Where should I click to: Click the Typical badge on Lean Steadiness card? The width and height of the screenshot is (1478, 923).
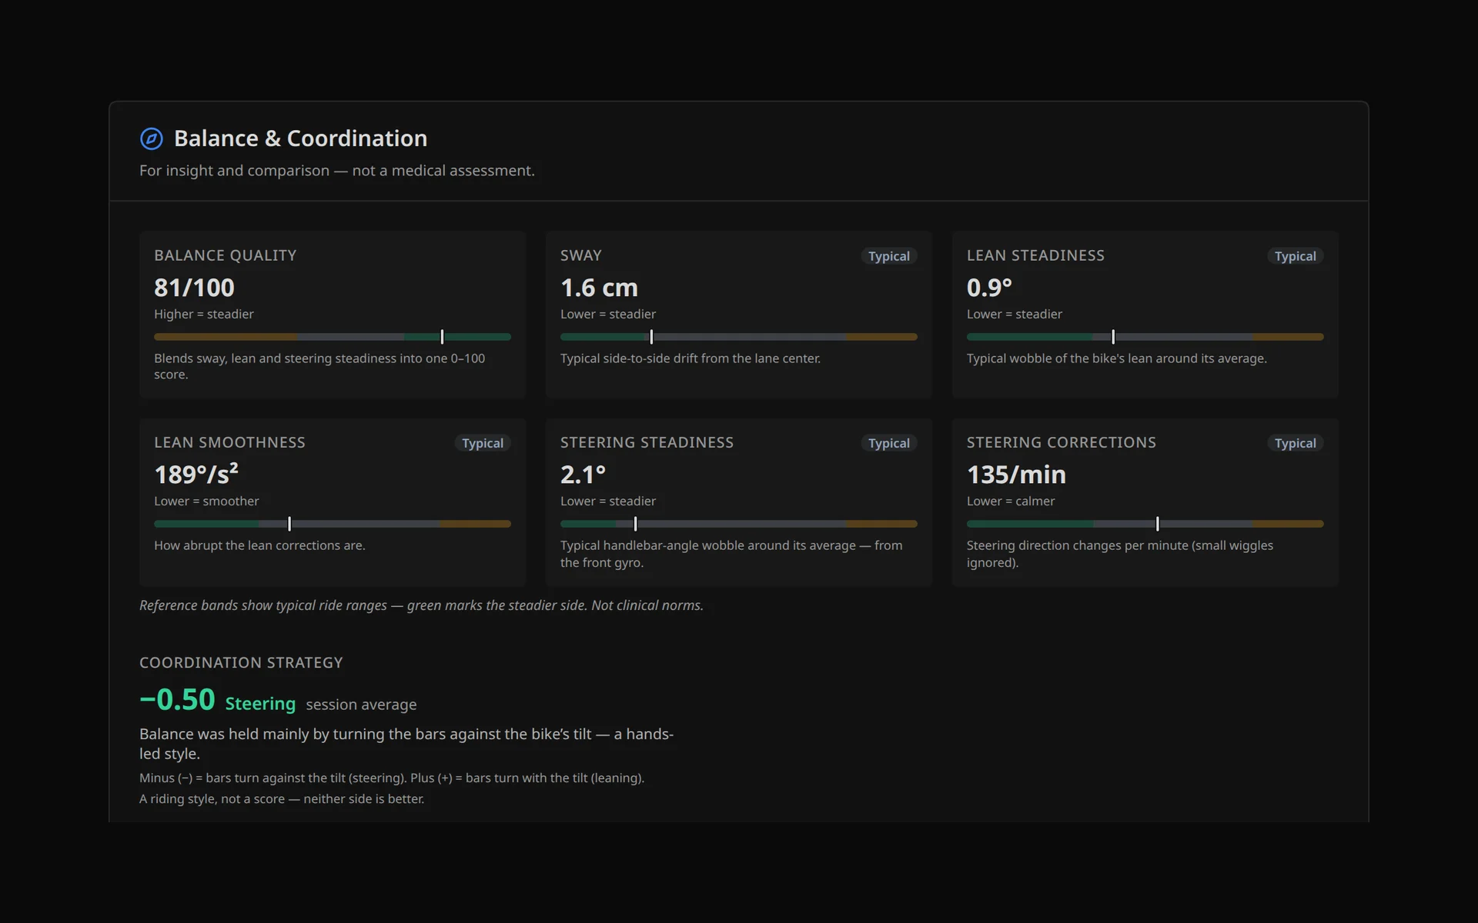(1295, 256)
